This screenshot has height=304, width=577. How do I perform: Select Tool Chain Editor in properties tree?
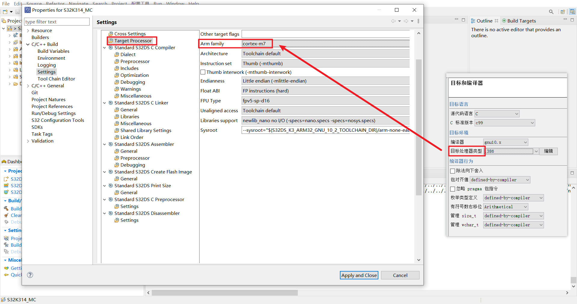(x=56, y=79)
